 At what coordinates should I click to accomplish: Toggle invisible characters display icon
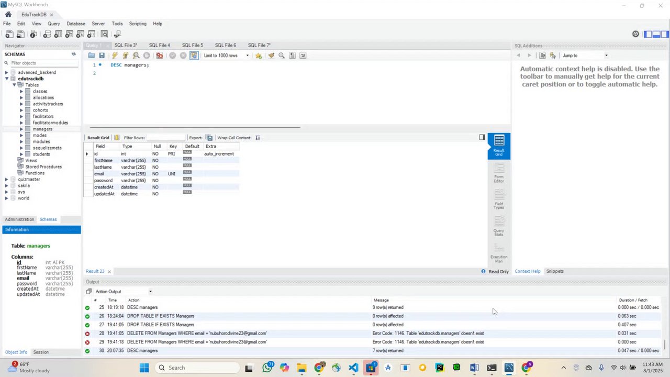(x=292, y=56)
